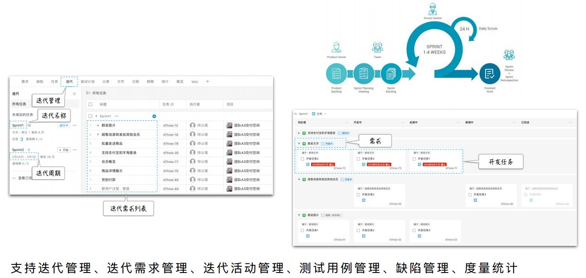The width and height of the screenshot is (586, 278).
Task: Check the checkbox for 开发任务3 in card AThree-56
Action: 470,195
